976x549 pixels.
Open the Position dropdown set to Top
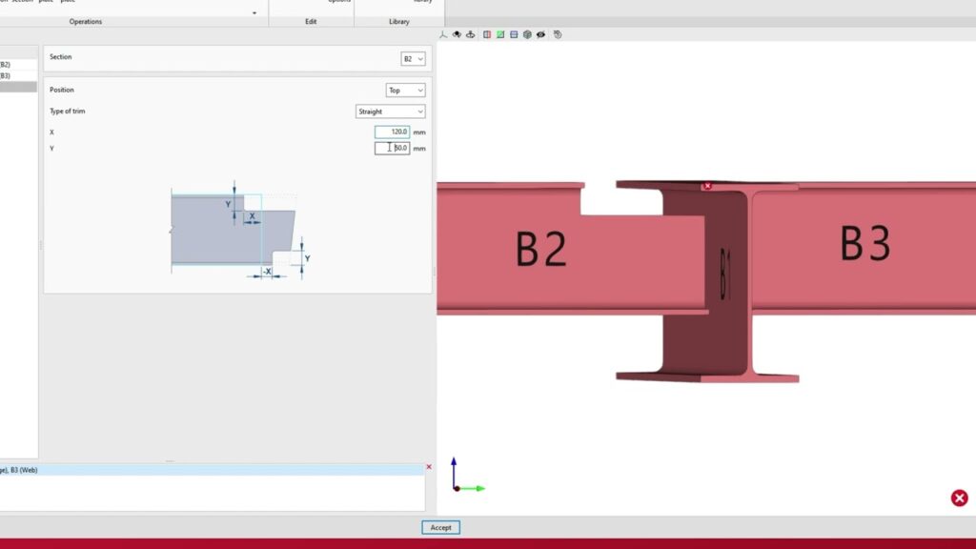tap(405, 91)
